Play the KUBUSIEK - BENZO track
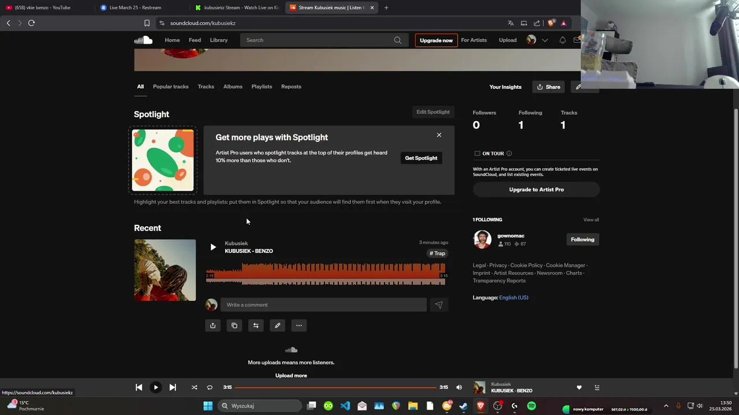This screenshot has width=739, height=415. 213,247
